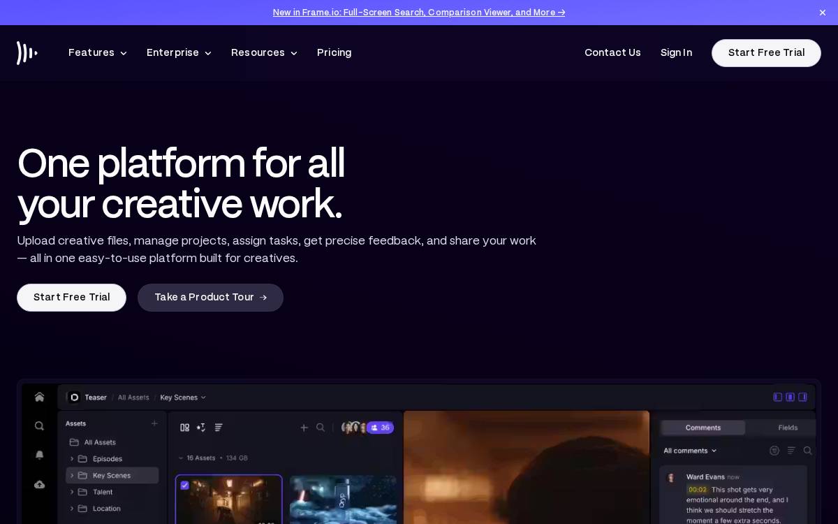The image size is (838, 524).
Task: Switch to grid view layout icon
Action: [185, 427]
